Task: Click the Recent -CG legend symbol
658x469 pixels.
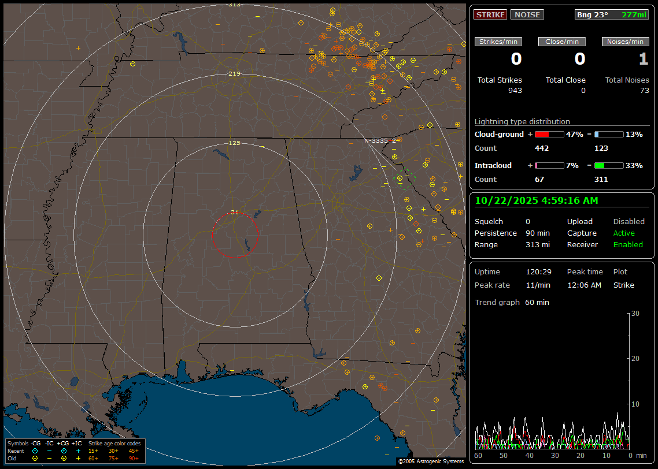Action: point(35,451)
